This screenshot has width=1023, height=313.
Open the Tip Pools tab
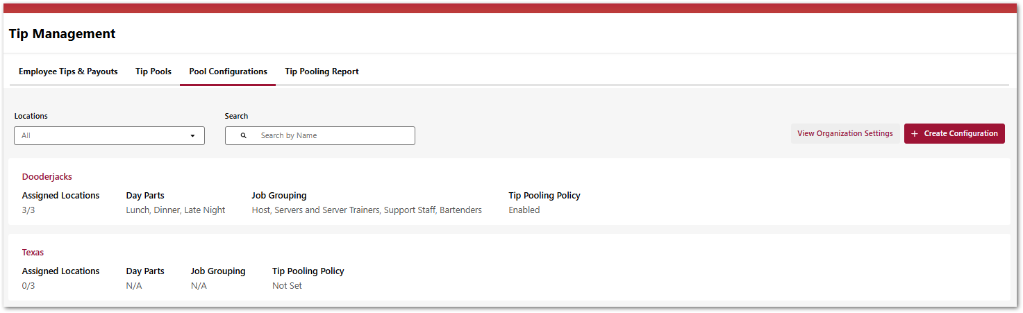153,71
